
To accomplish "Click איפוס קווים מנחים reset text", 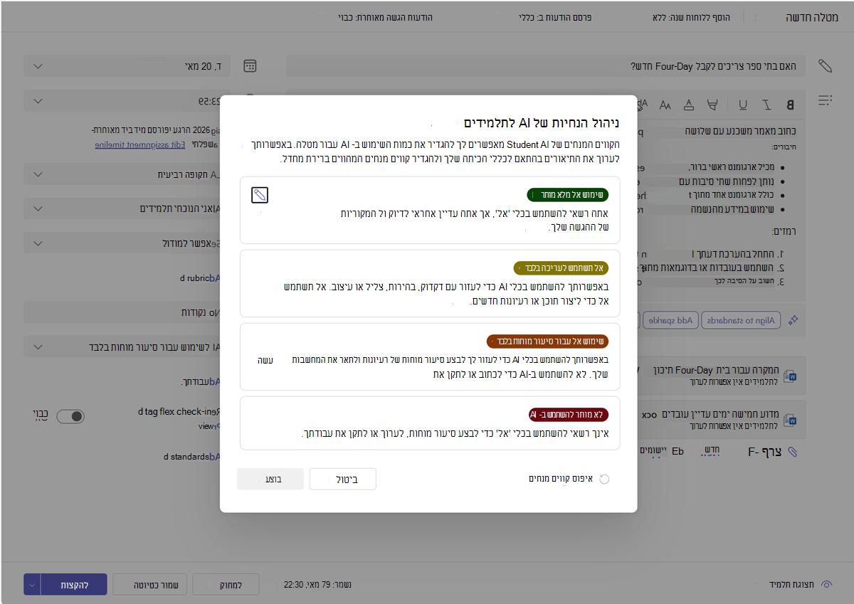I will 561,479.
